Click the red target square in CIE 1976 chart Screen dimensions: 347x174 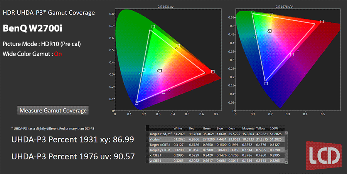click(322, 22)
